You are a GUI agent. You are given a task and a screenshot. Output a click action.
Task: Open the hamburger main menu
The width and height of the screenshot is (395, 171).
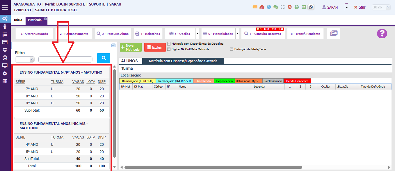5,7
